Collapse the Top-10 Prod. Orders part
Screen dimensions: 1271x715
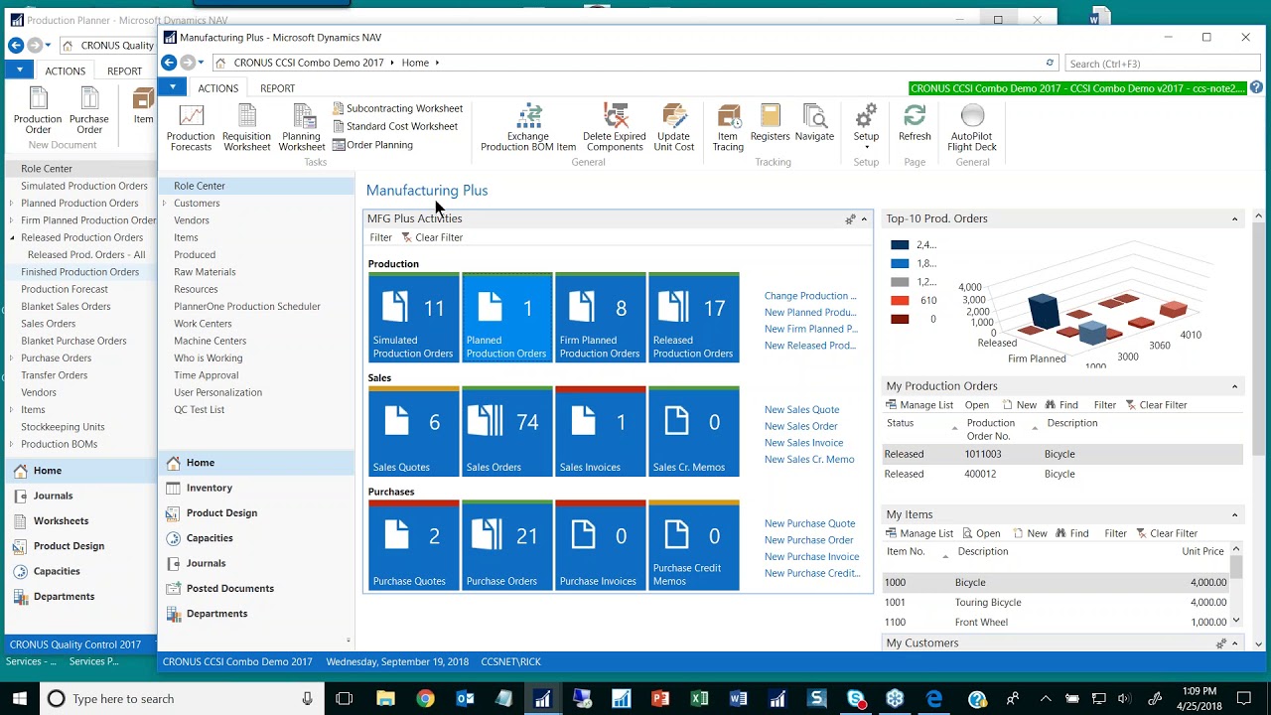point(1235,218)
